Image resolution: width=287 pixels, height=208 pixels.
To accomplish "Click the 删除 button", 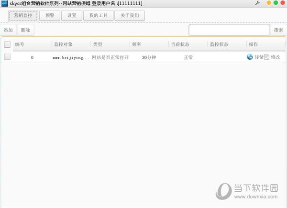I will click(25, 30).
